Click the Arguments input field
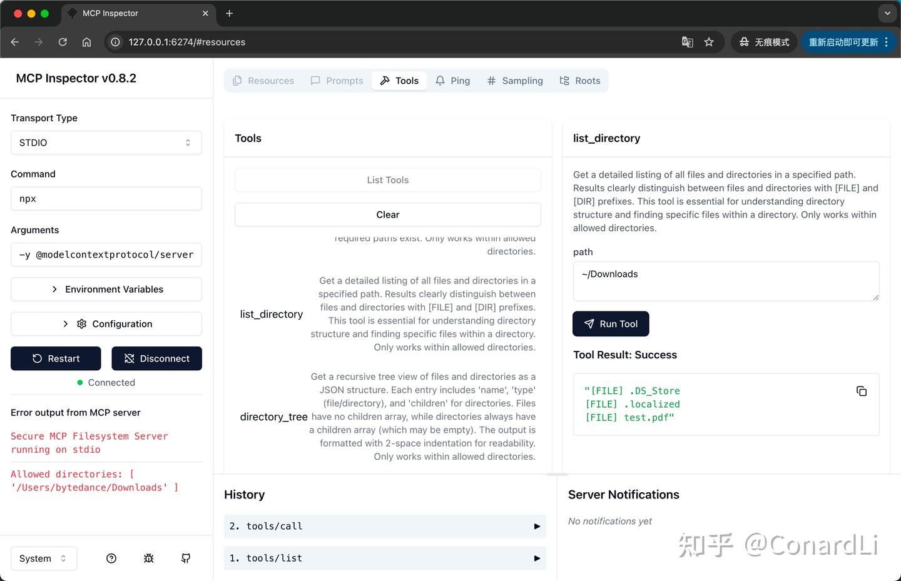This screenshot has width=901, height=581. [106, 255]
